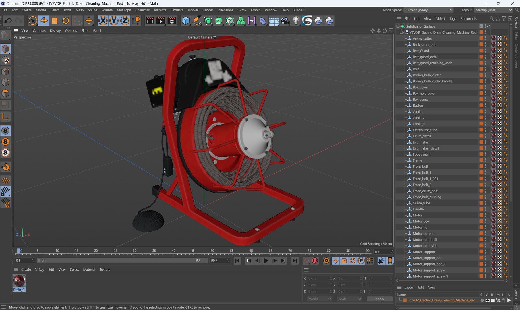Image resolution: width=520 pixels, height=310 pixels.
Task: Open the Bookmarks menu in Object Manager
Action: pos(469,19)
